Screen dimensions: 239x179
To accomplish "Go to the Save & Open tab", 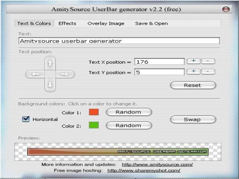I will (152, 23).
